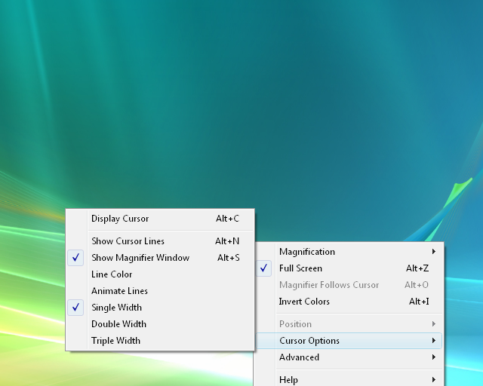The width and height of the screenshot is (483, 386).
Task: Toggle Display Cursor option
Action: click(120, 219)
